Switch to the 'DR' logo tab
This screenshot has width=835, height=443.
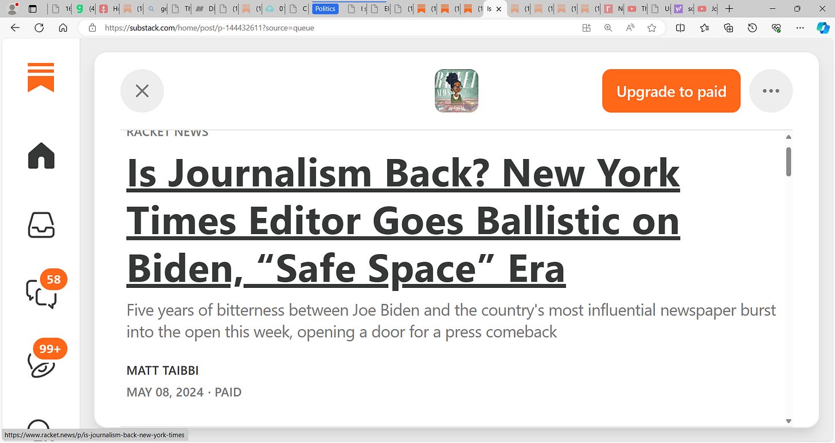204,9
